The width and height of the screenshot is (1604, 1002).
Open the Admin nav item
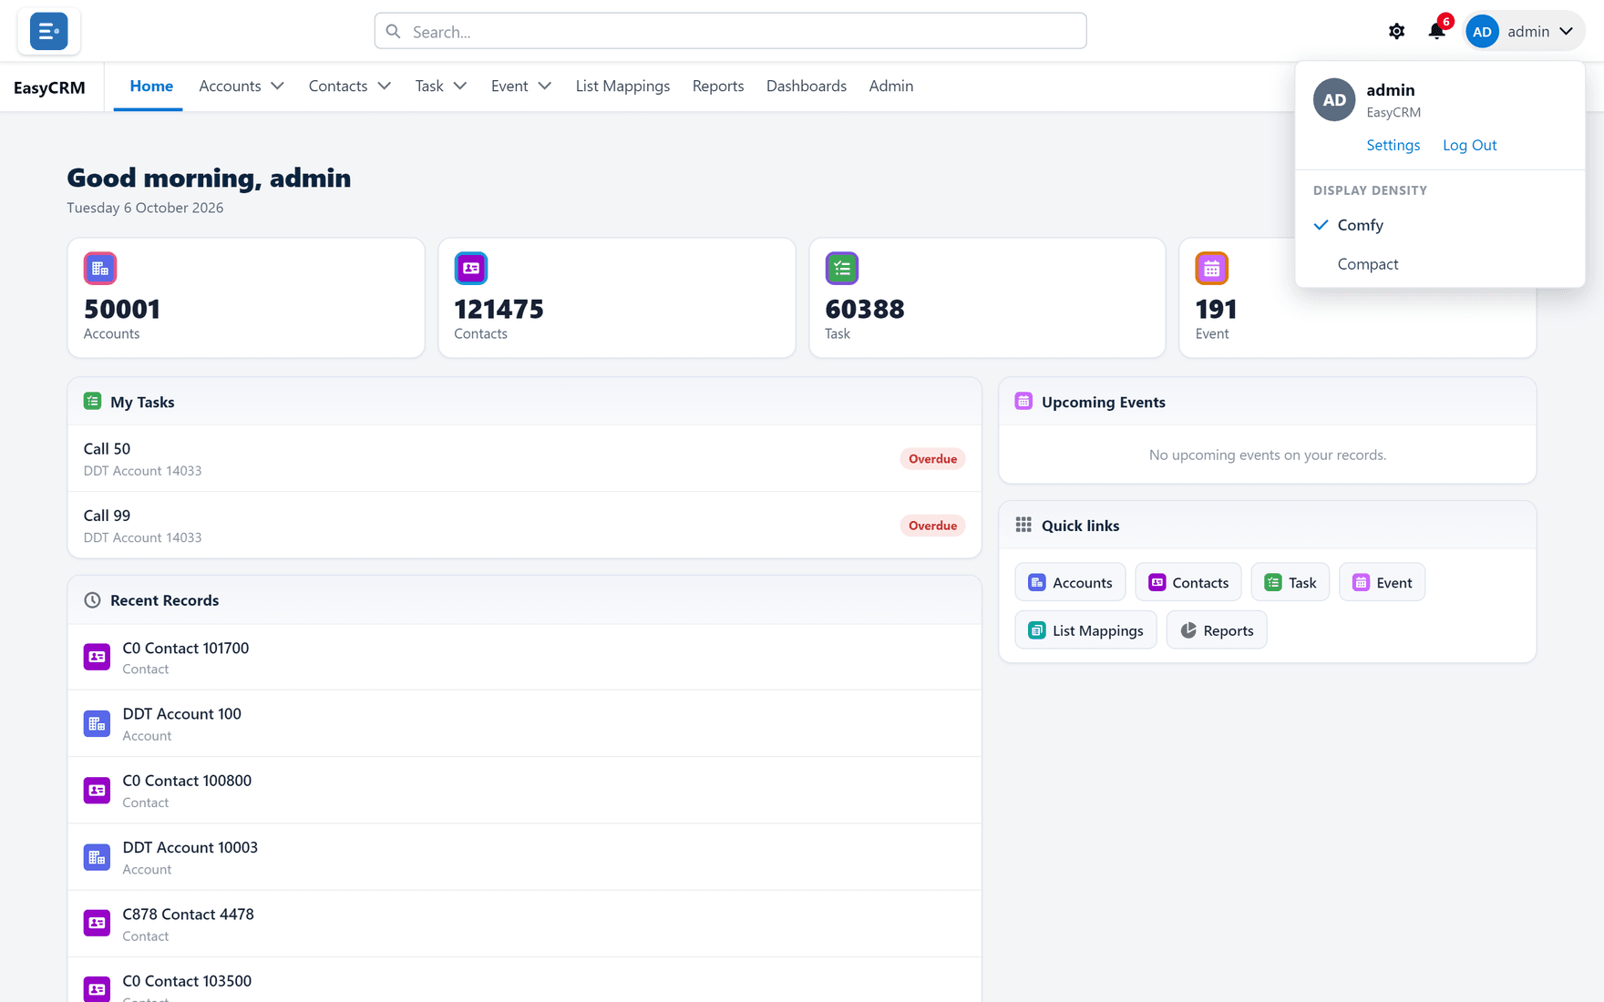[891, 86]
